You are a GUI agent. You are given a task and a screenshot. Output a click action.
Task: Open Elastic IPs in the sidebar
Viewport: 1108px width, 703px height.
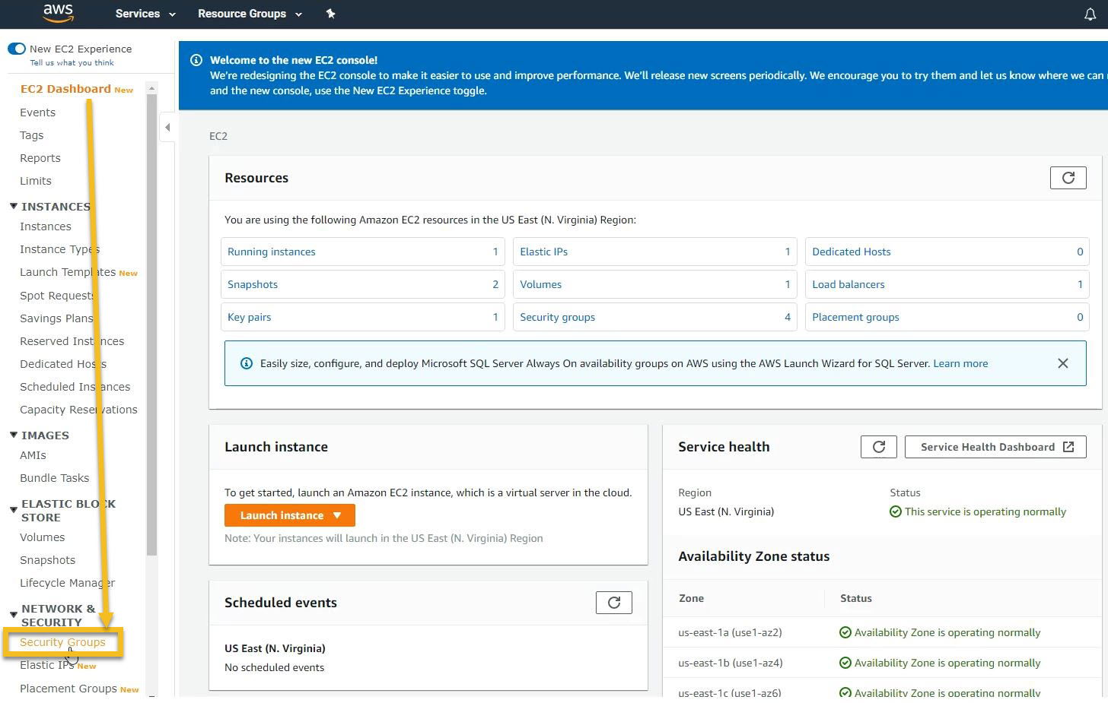[47, 665]
